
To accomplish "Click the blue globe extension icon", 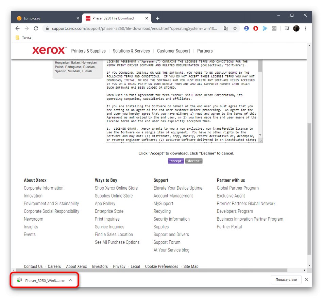I will (x=246, y=29).
